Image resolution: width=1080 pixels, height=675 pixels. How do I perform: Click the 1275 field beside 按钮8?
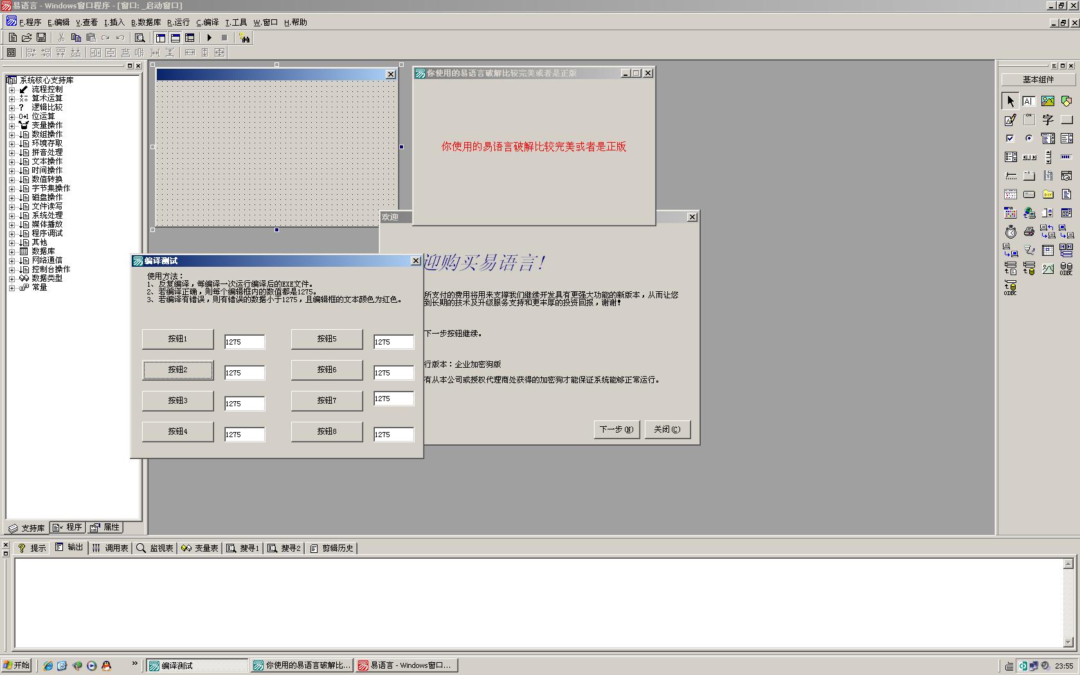point(393,435)
